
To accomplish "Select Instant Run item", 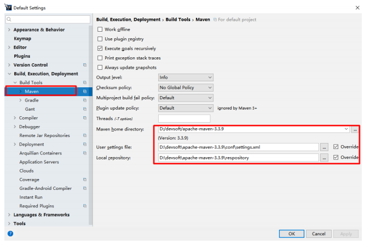I will 31,197.
